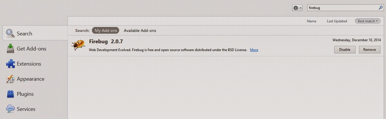The image size is (386, 119).
Task: Open Appearance with the paint palette icon
Action: [x=10, y=79]
